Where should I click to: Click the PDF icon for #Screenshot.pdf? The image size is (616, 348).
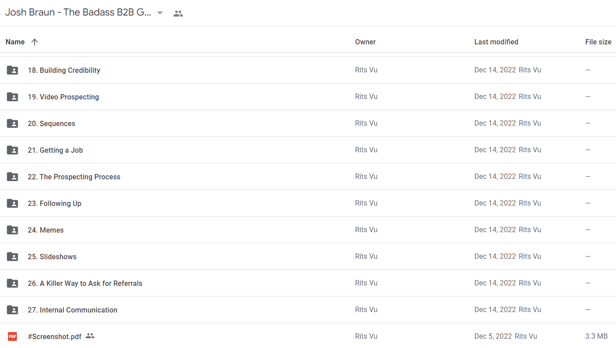12,336
